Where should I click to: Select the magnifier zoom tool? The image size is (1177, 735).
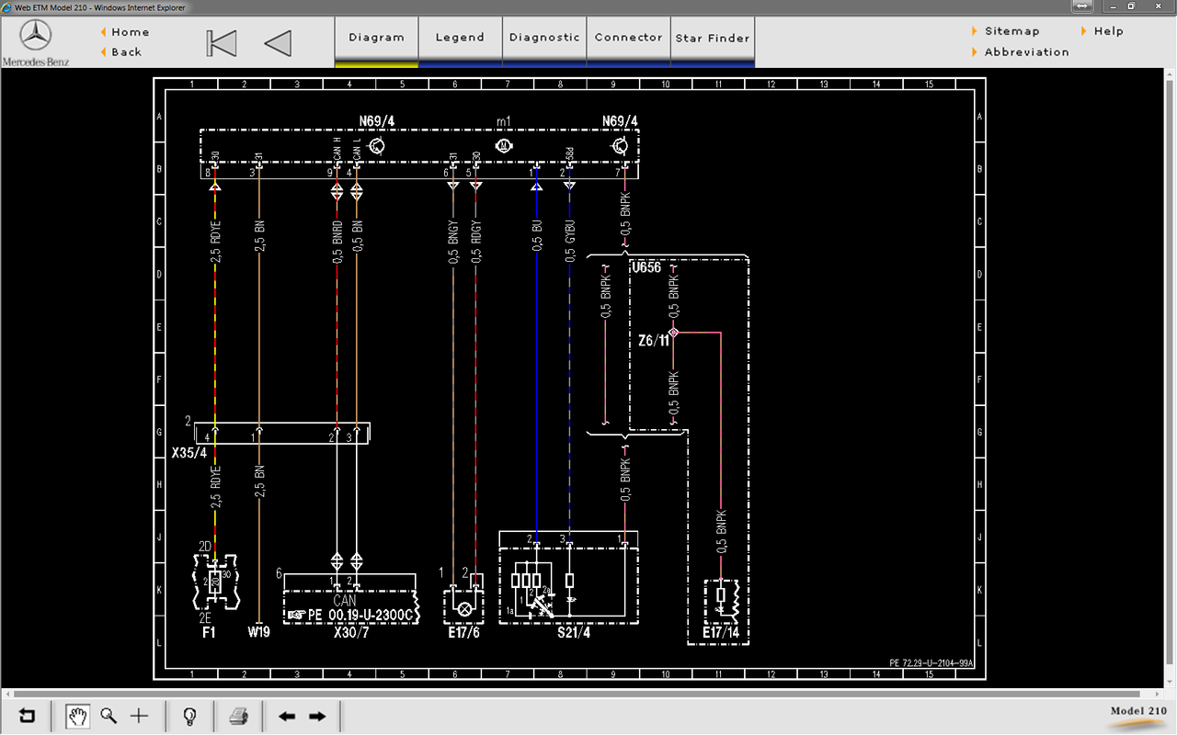pos(109,717)
